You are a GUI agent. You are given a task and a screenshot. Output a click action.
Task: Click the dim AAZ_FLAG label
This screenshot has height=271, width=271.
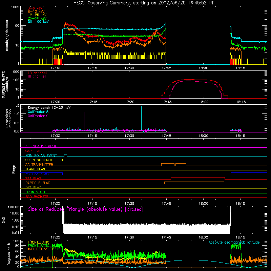click(x=33, y=188)
